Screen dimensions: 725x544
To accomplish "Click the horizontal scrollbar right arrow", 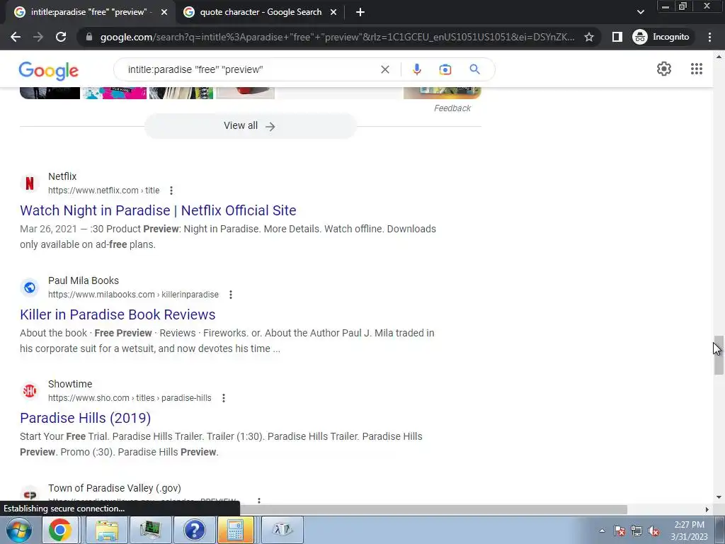I will 707,509.
